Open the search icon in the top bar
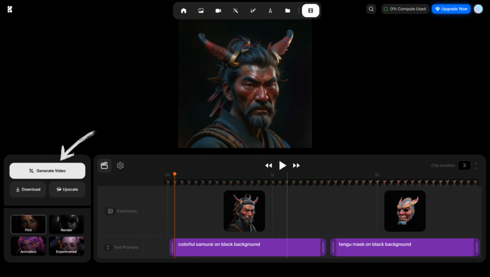490x277 pixels. pyautogui.click(x=371, y=9)
